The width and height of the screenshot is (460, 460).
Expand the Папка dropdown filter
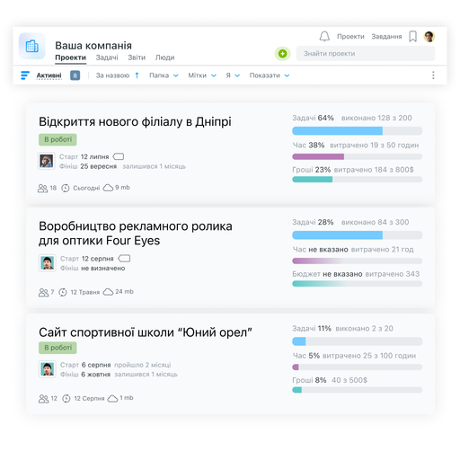(x=164, y=75)
